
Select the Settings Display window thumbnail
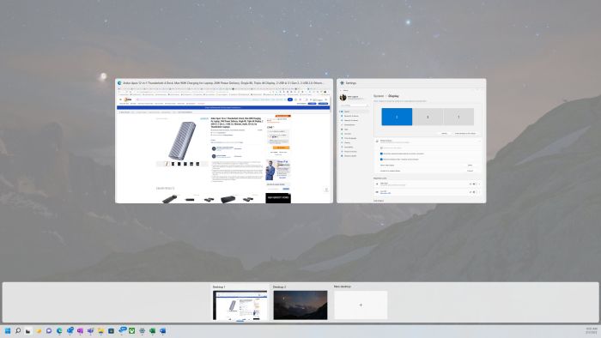click(411, 141)
